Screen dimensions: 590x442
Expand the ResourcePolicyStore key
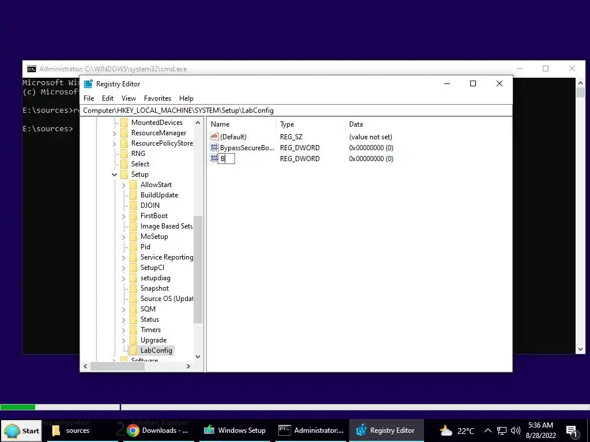(115, 143)
